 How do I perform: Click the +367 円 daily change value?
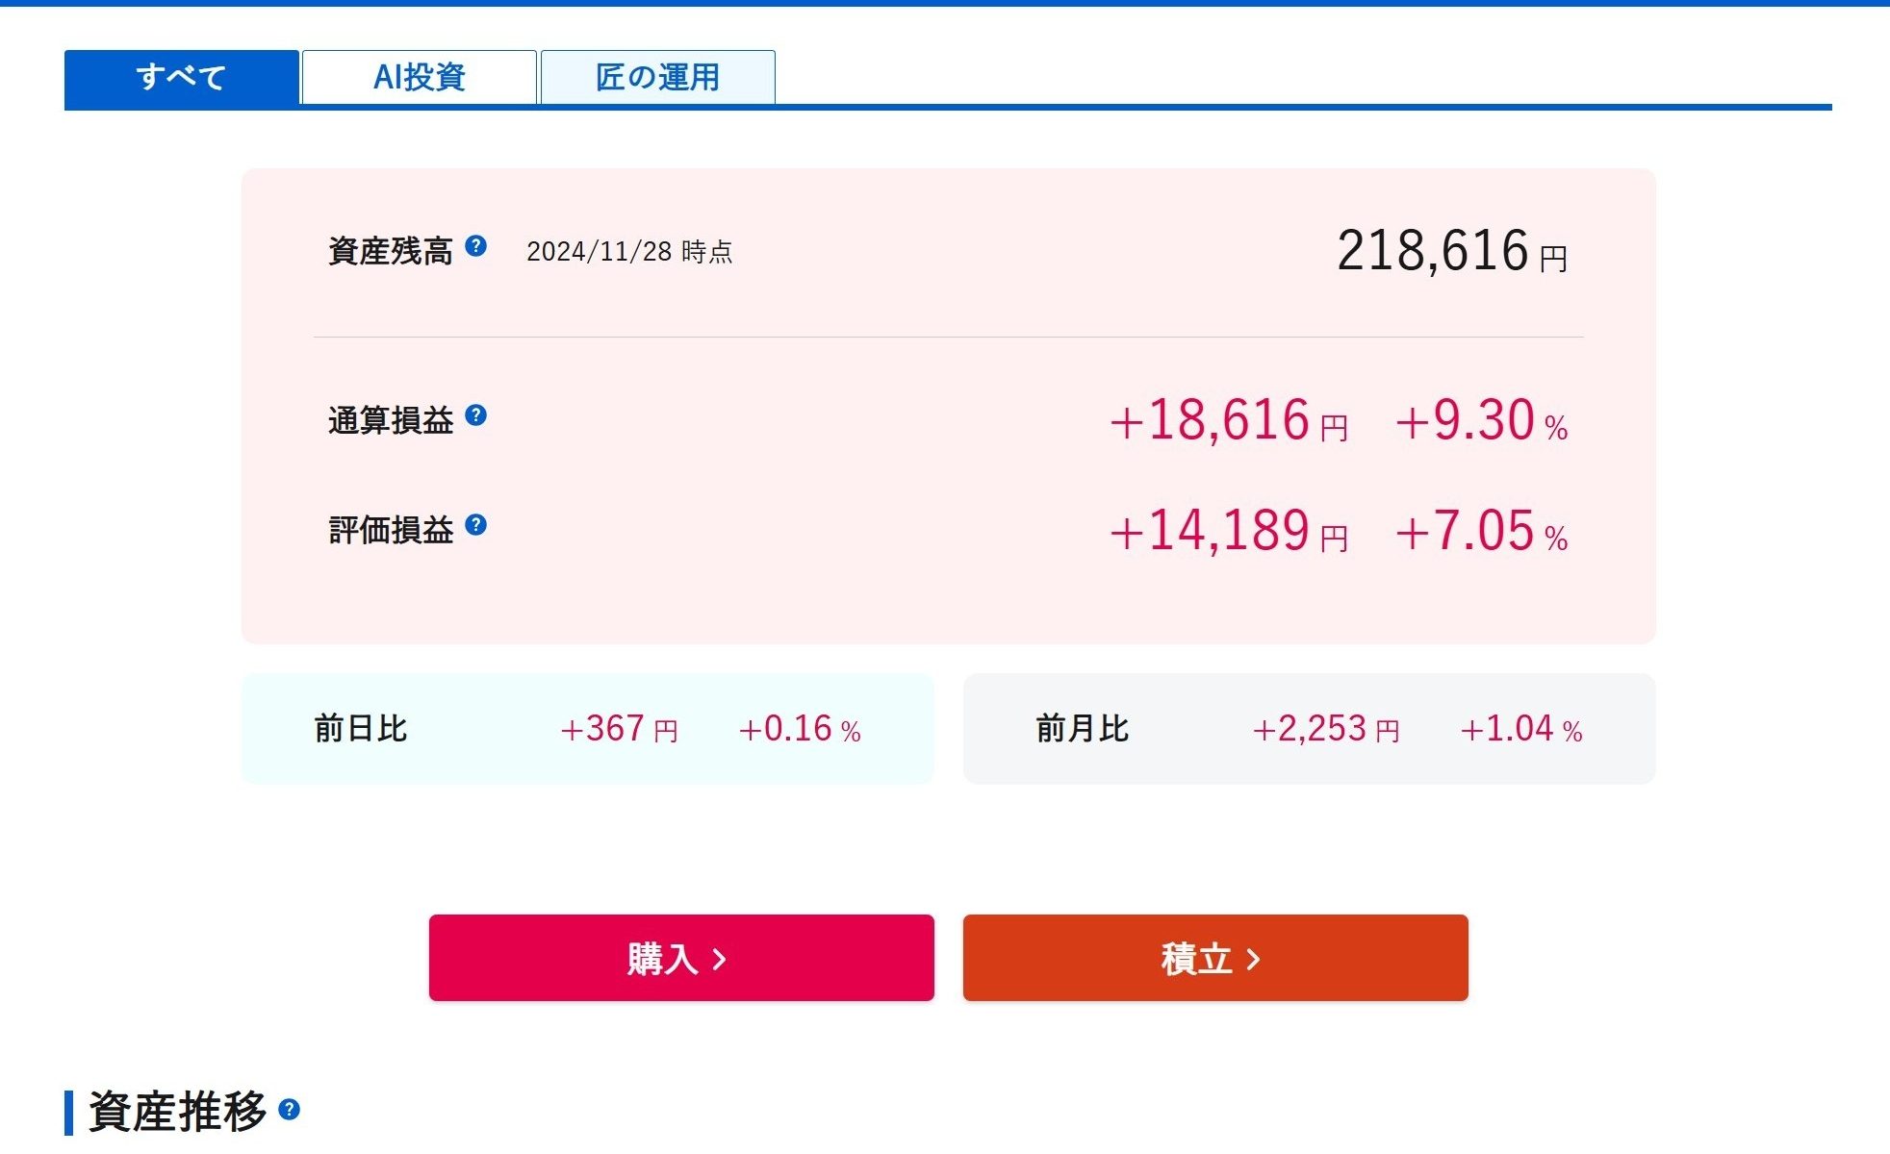tap(619, 729)
